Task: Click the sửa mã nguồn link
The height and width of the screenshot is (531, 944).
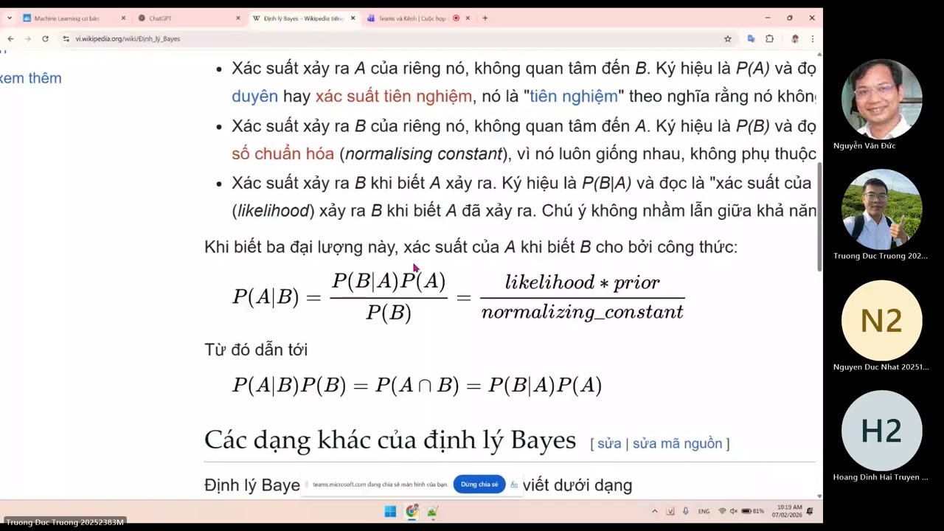Action: click(x=677, y=443)
